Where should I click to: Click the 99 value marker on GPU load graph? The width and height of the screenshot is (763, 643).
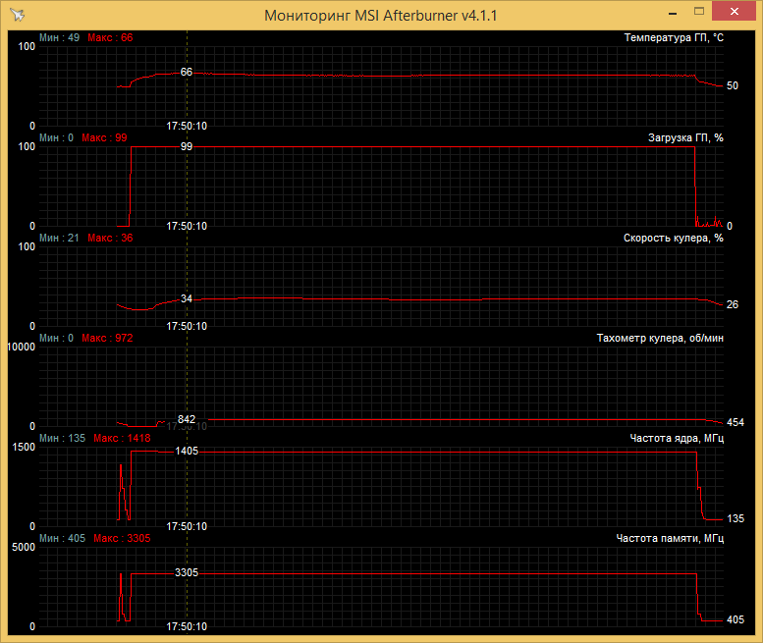tap(187, 146)
